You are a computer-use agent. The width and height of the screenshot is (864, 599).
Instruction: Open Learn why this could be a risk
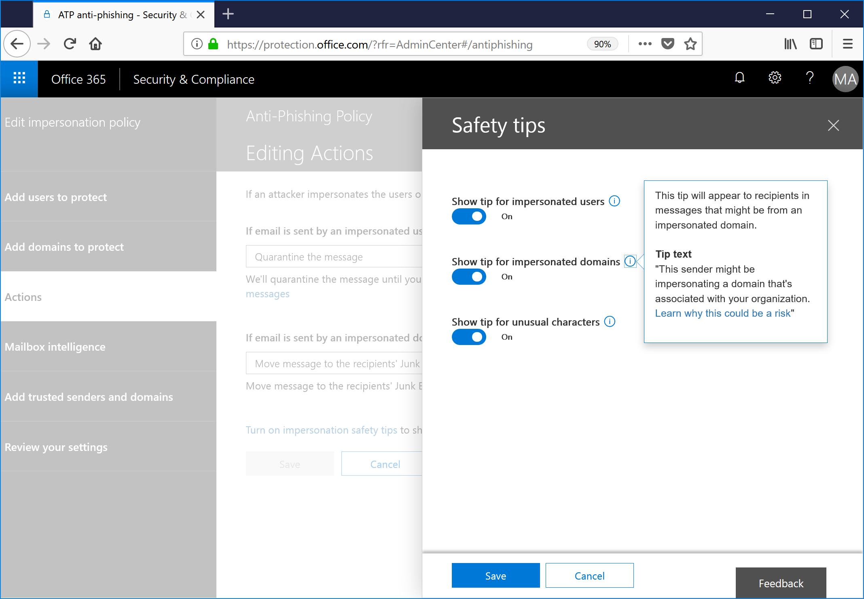click(723, 313)
